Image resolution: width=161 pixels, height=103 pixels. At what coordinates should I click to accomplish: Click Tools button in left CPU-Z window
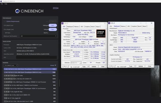[84, 66]
